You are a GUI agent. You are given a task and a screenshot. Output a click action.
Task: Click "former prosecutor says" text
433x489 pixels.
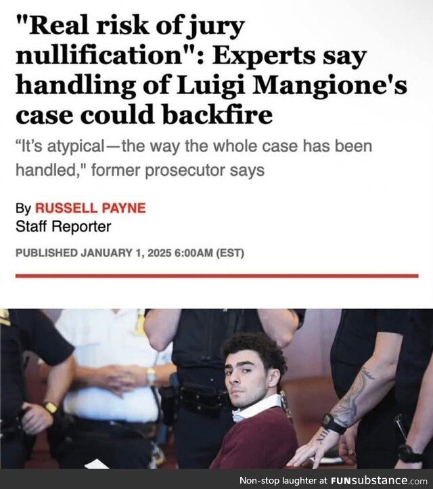[x=178, y=170]
